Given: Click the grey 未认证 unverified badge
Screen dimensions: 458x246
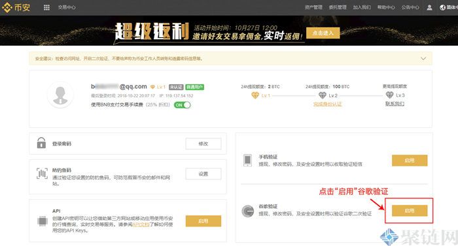Looking at the screenshot, I should [176, 87].
